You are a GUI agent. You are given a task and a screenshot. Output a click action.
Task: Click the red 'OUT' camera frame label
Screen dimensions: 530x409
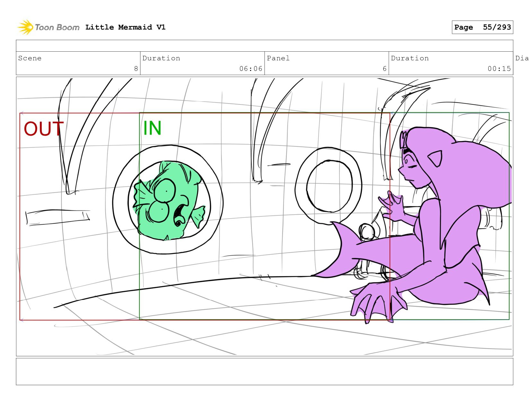point(44,129)
